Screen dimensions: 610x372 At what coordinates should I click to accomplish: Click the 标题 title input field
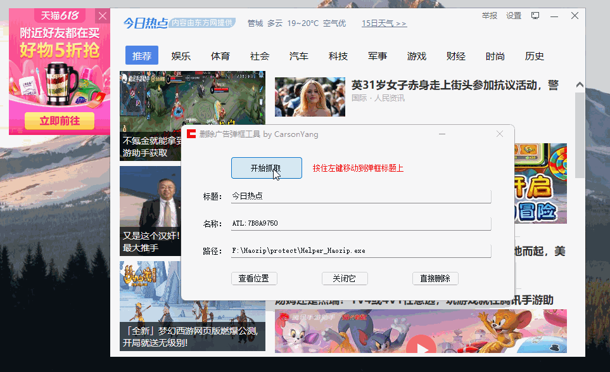[x=361, y=196]
